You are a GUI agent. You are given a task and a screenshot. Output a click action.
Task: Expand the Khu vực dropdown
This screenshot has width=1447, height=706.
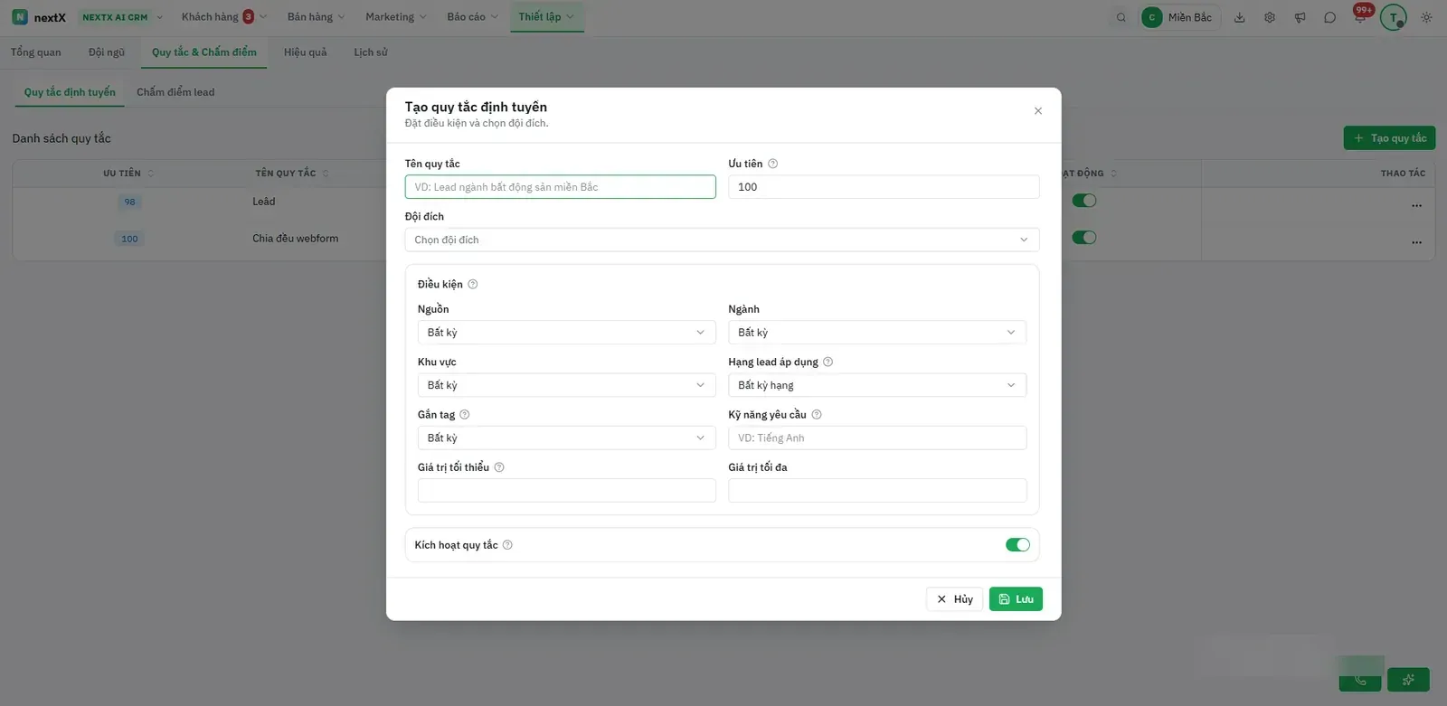566,385
